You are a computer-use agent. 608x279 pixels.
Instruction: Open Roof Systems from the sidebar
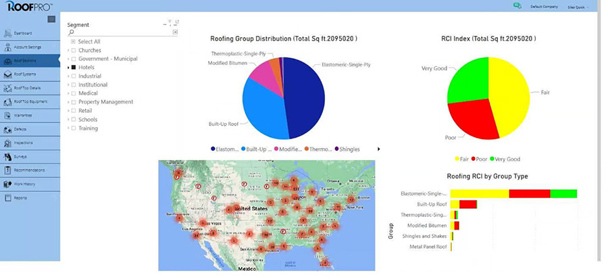[x=7, y=74]
